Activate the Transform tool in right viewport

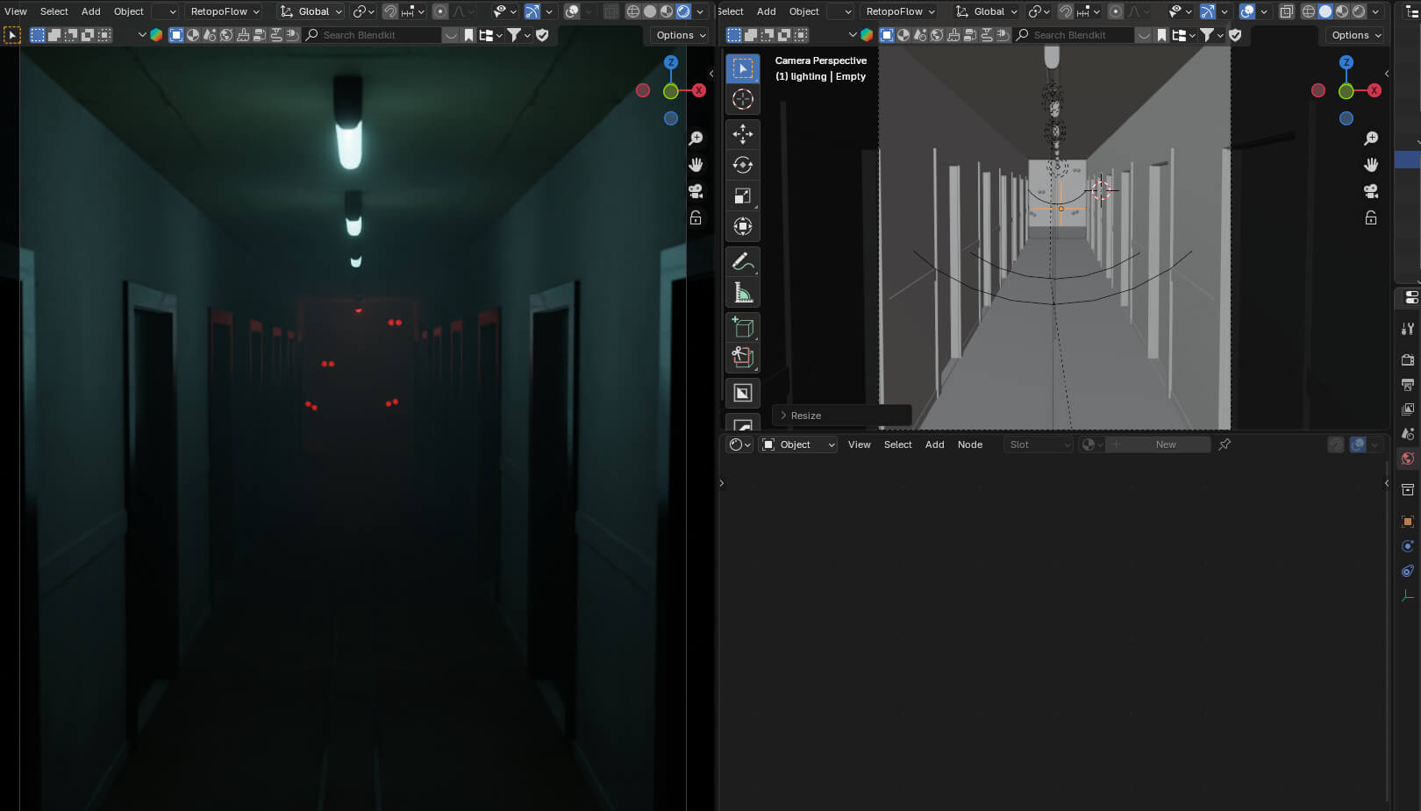coord(743,226)
